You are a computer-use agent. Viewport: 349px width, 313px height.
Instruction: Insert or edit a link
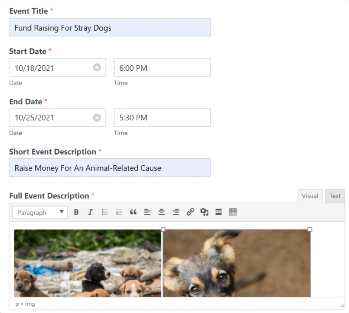190,212
